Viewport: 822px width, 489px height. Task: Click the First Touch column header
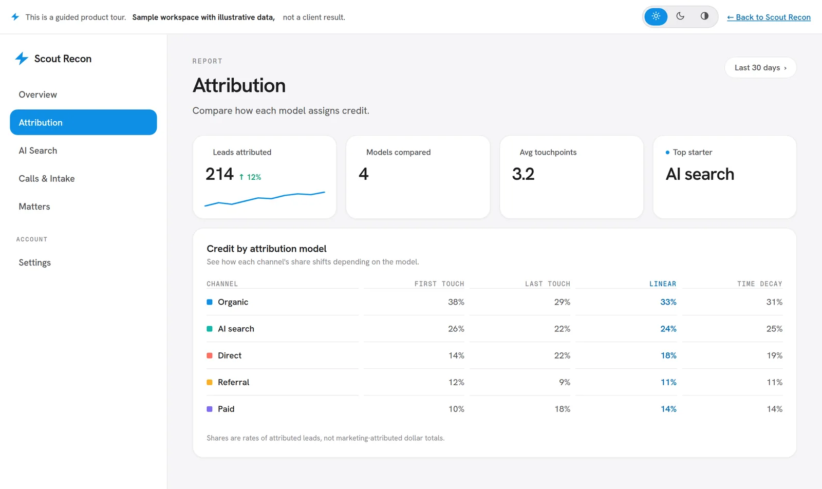click(x=439, y=284)
